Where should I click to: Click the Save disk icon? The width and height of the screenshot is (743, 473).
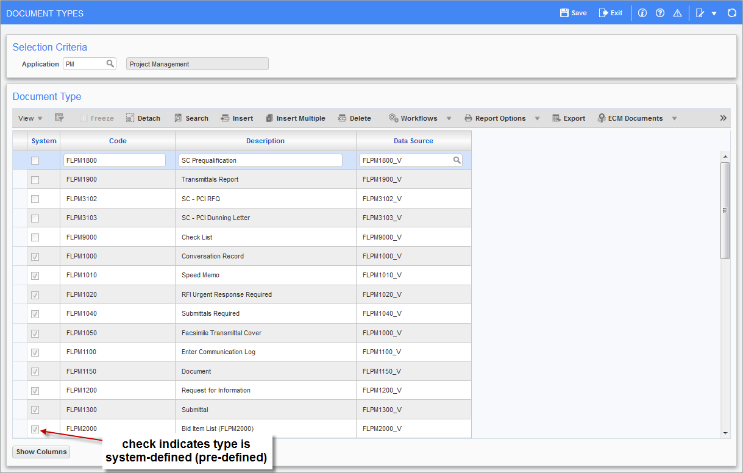coord(564,13)
